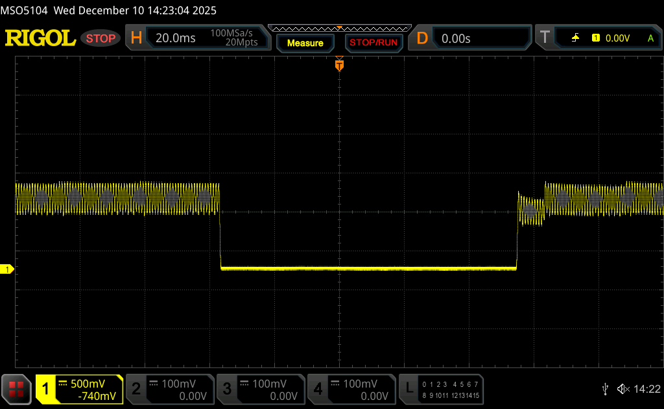Open the red grid function navigation icon
664x409 pixels.
(17, 389)
